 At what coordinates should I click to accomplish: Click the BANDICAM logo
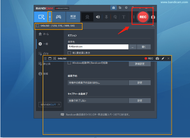[44, 8]
